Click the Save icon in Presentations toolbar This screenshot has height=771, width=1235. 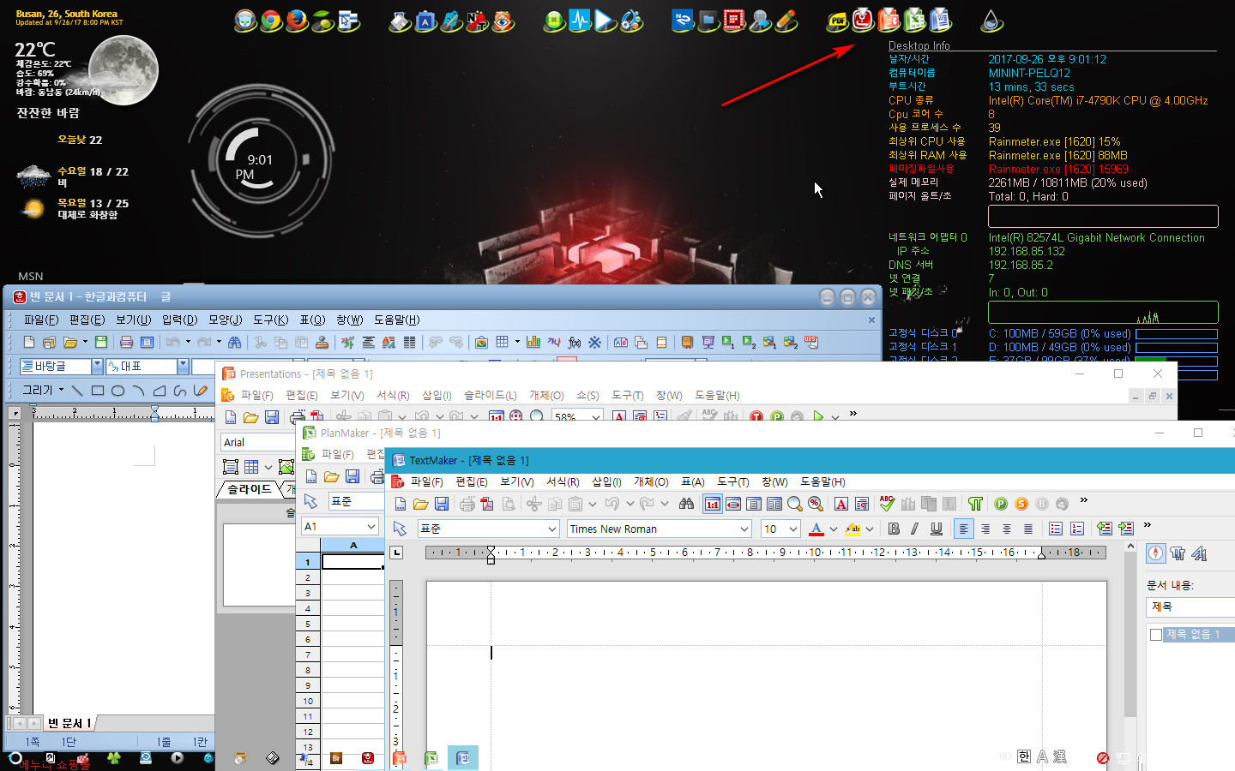[x=272, y=417]
